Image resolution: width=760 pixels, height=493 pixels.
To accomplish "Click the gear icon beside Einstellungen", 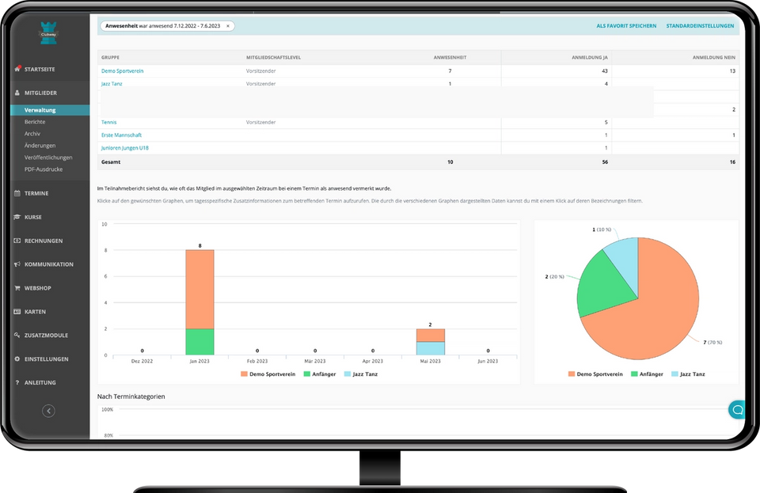I will [17, 358].
